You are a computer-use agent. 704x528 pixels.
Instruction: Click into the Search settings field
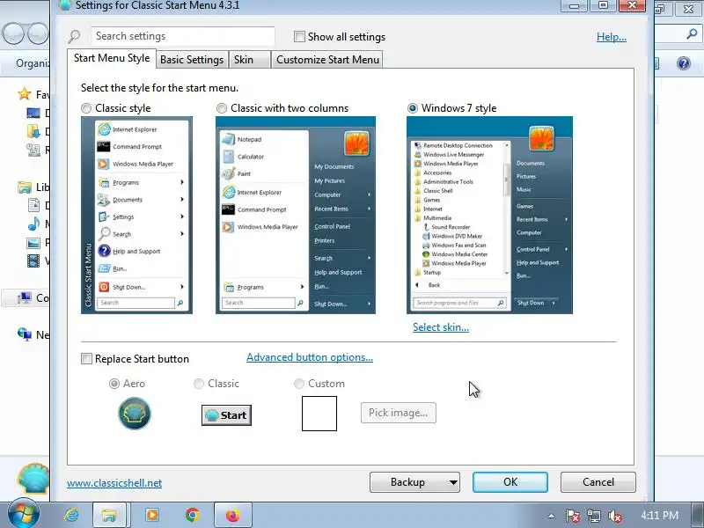[x=183, y=36]
